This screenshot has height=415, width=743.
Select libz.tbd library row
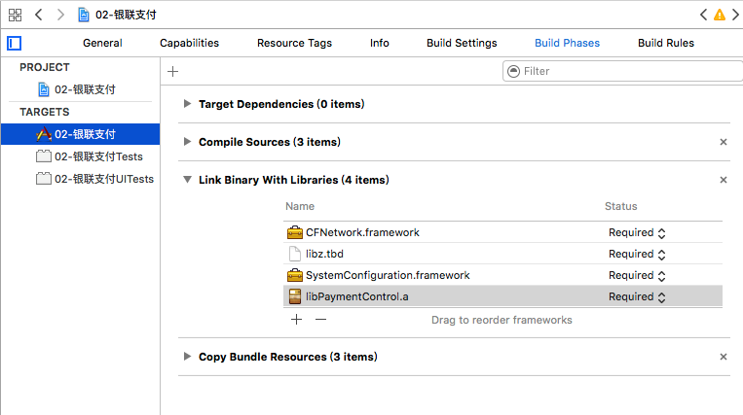click(502, 254)
